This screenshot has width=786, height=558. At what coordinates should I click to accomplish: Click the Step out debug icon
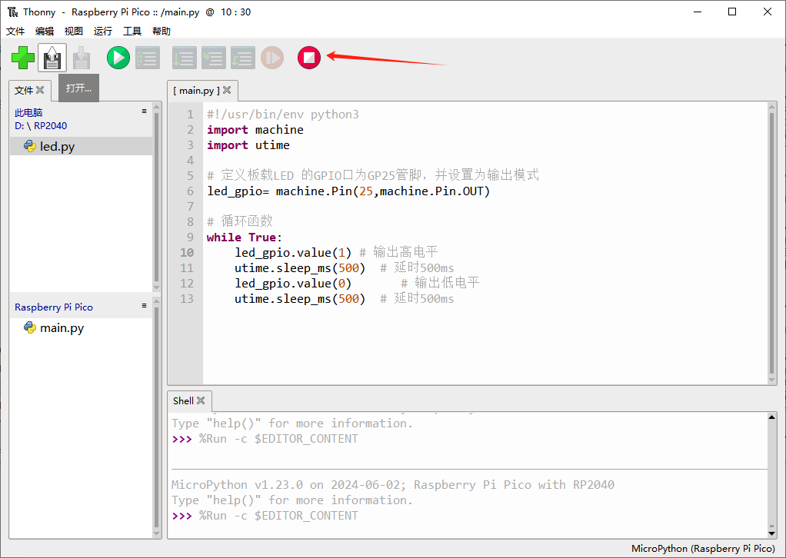(x=242, y=58)
